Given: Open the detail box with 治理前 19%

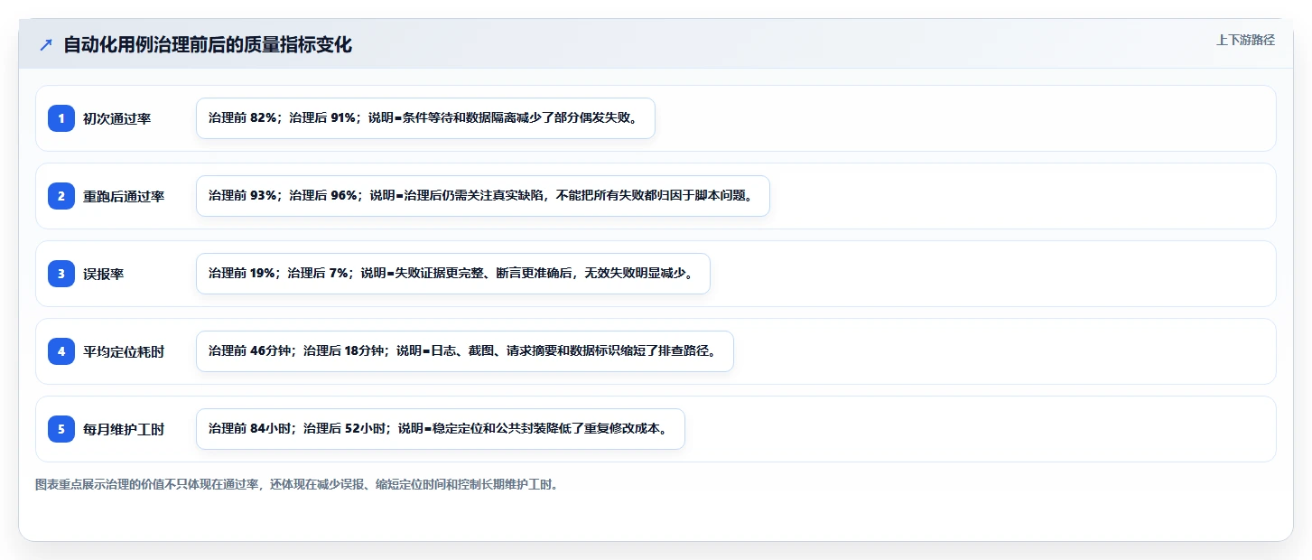Looking at the screenshot, I should point(453,274).
